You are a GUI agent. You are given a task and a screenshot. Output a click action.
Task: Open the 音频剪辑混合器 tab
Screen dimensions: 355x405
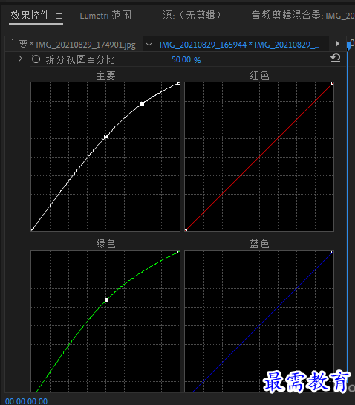click(x=303, y=16)
